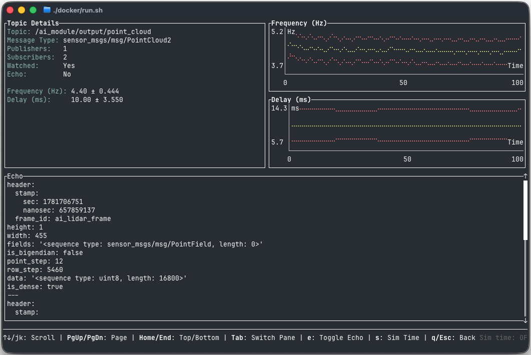The image size is (531, 355).
Task: Click the sec: 1781706751 line
Action: point(53,201)
